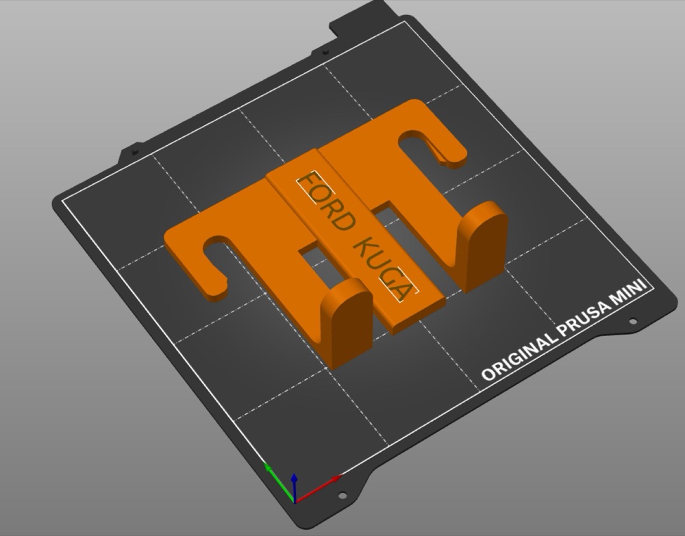
Task: Click the bed screw hole near axes origin
Action: 342,496
